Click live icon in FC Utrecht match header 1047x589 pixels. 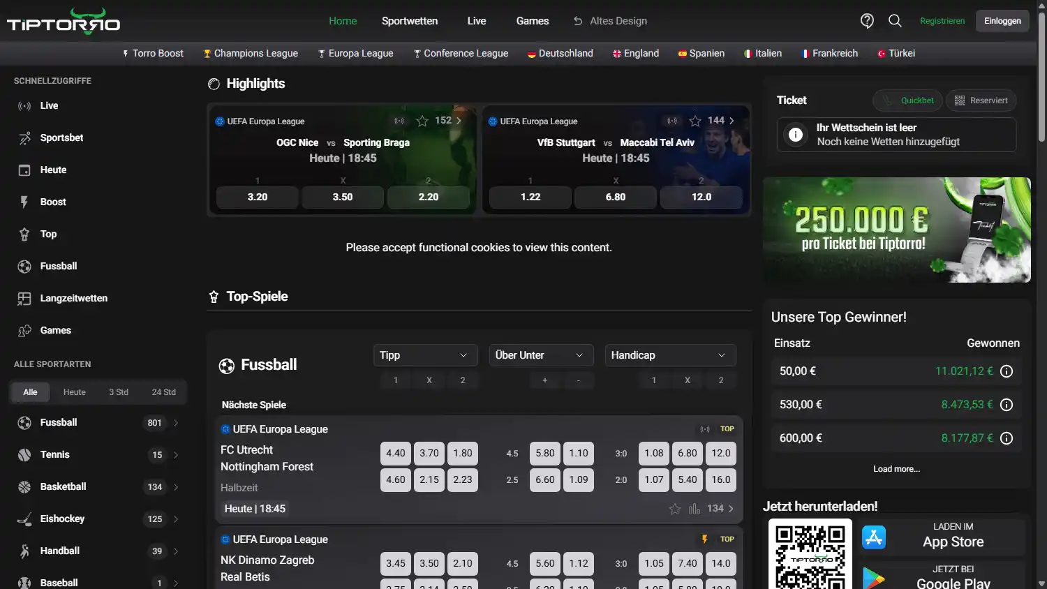point(705,429)
